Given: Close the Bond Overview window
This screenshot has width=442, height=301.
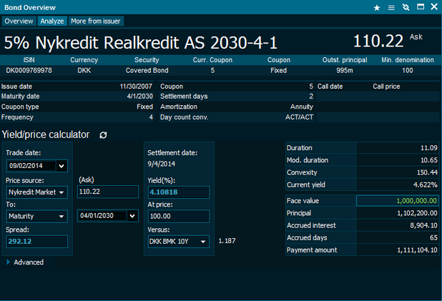Looking at the screenshot, I should pos(434,6).
